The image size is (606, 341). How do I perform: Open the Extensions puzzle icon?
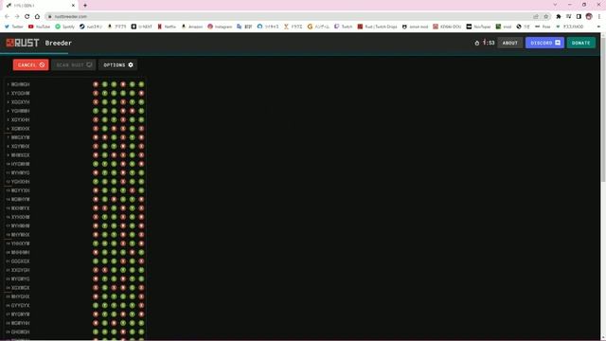tap(559, 17)
